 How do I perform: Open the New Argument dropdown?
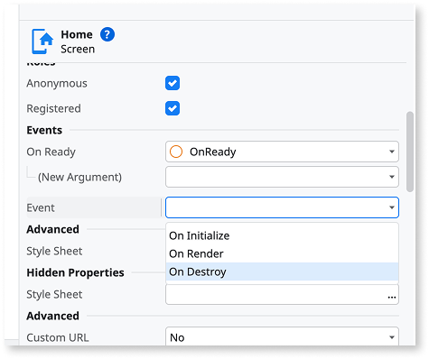tap(282, 177)
